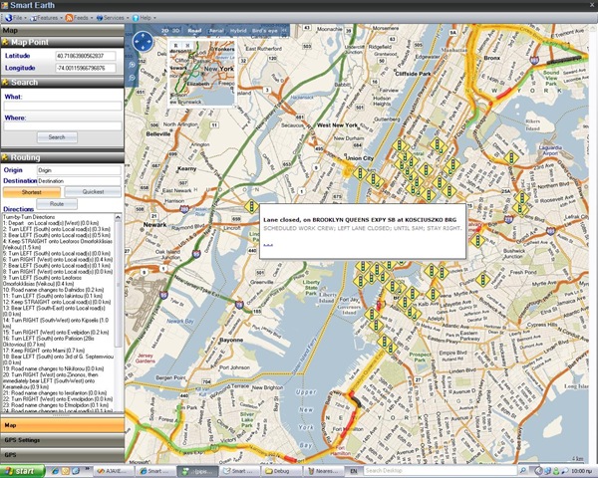The image size is (598, 478).
Task: Switch the map to 3D mode
Action: [x=175, y=31]
